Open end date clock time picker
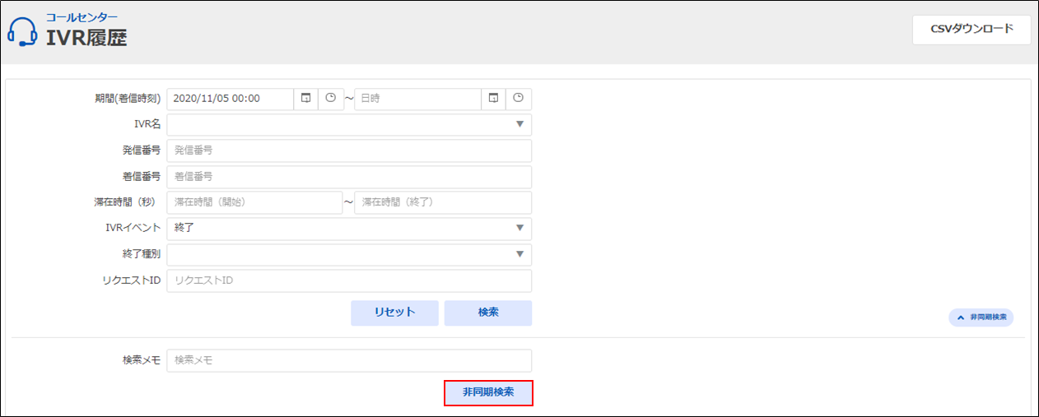This screenshot has height=417, width=1039. (518, 99)
